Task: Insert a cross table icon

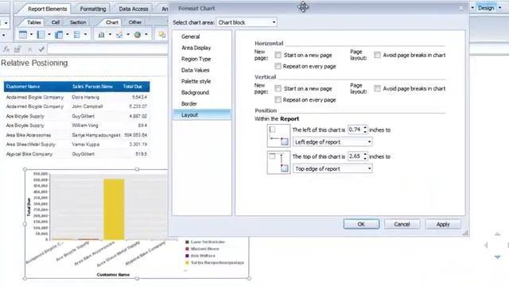Action: 59,34
